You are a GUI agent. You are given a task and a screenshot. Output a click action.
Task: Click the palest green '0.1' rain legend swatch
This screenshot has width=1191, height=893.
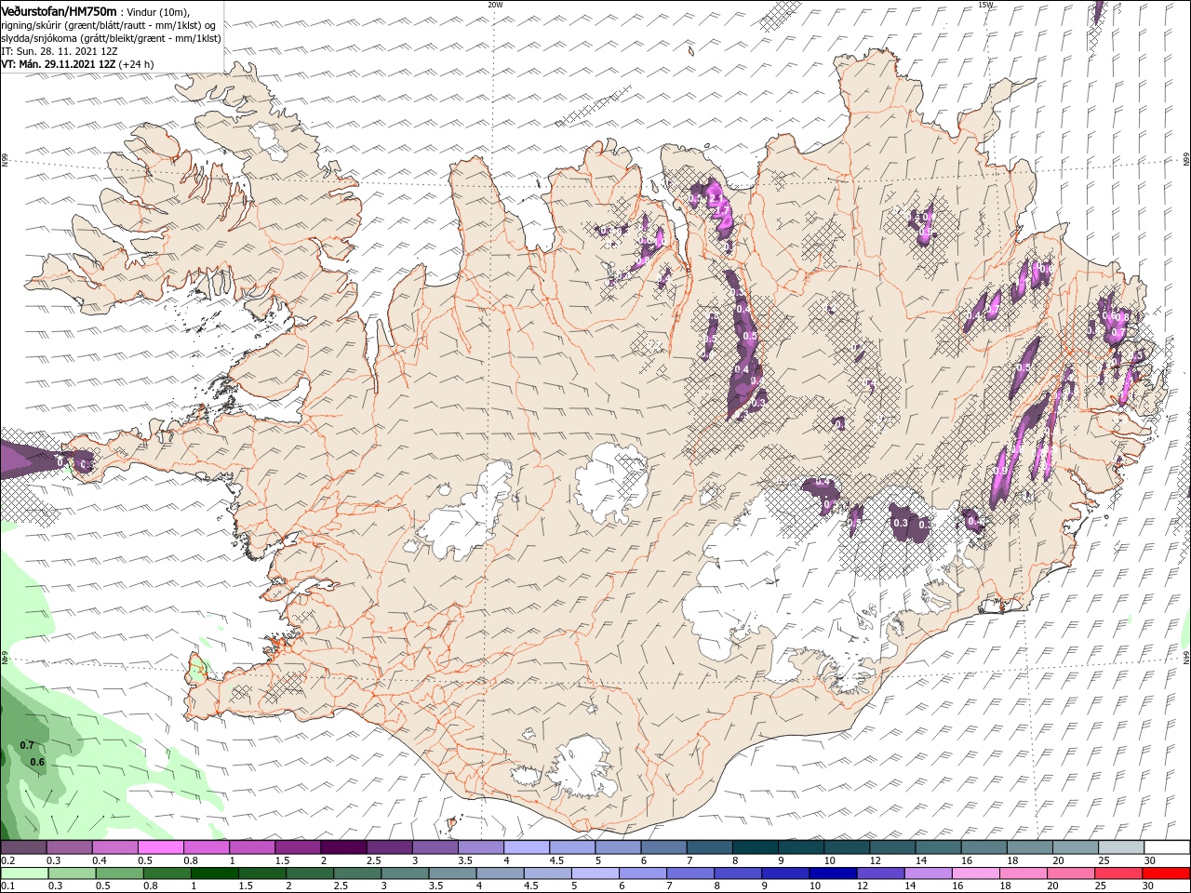click(24, 873)
